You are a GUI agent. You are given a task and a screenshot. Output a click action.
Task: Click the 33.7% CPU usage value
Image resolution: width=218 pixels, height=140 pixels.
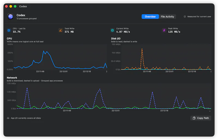tap(17, 32)
